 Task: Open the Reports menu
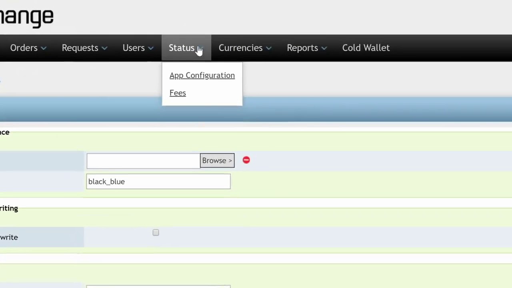[x=307, y=48]
